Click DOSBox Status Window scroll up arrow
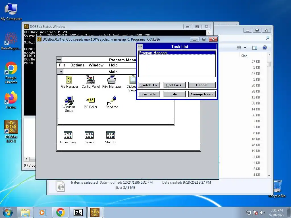The height and width of the screenshot is (218, 291). [x=209, y=33]
